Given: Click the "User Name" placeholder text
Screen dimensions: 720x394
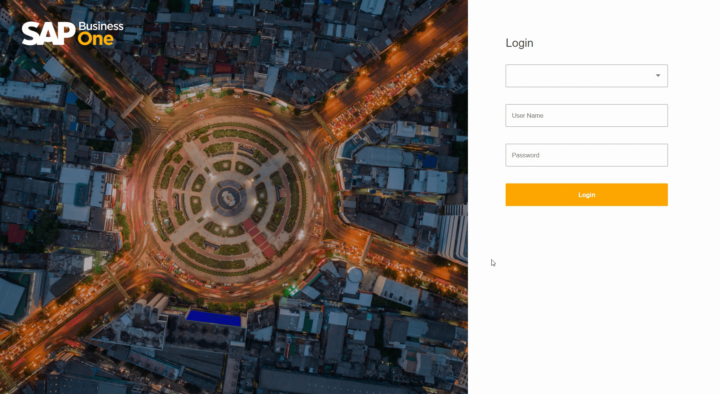Looking at the screenshot, I should coord(527,116).
